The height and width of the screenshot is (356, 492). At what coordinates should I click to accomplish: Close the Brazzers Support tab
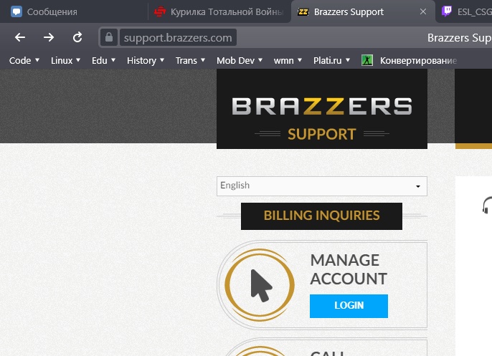pyautogui.click(x=423, y=11)
